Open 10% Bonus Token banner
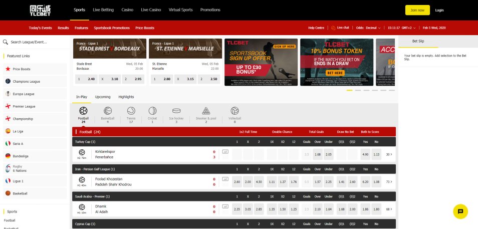Image resolution: width=478 pixels, height=229 pixels. pyautogui.click(x=337, y=62)
